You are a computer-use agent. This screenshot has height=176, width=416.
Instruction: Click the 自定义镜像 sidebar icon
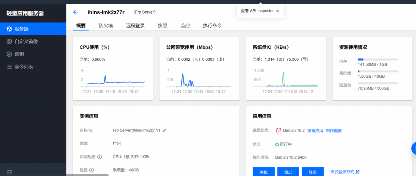click(x=9, y=42)
